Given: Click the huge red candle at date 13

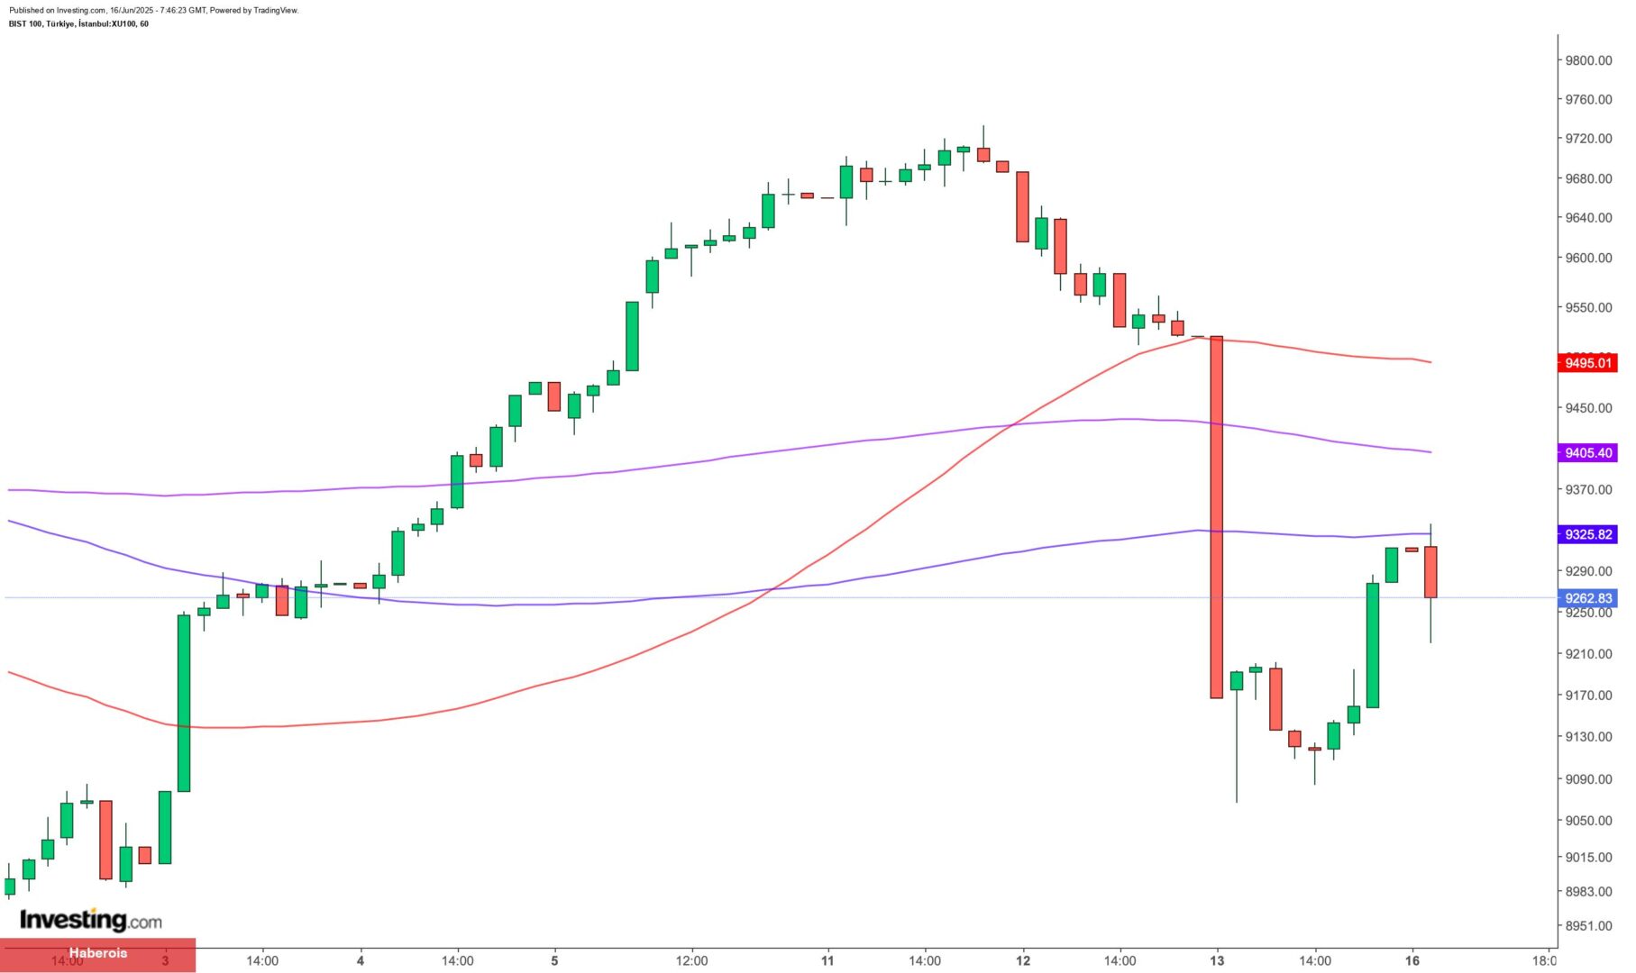Looking at the screenshot, I should [1216, 517].
